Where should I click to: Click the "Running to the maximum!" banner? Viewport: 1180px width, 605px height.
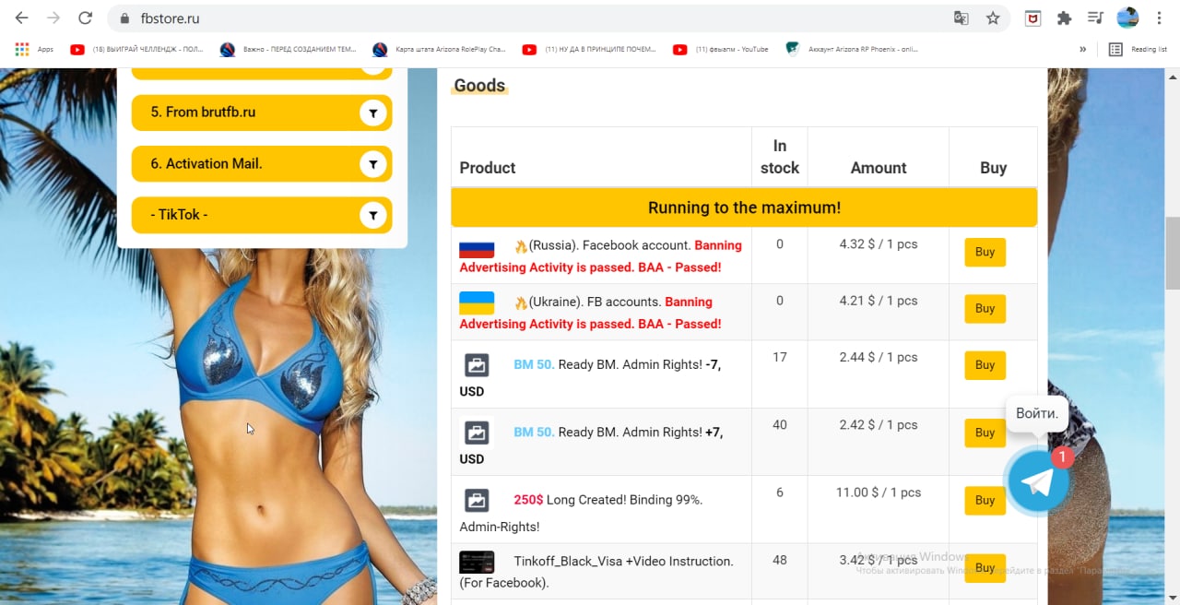tap(744, 208)
